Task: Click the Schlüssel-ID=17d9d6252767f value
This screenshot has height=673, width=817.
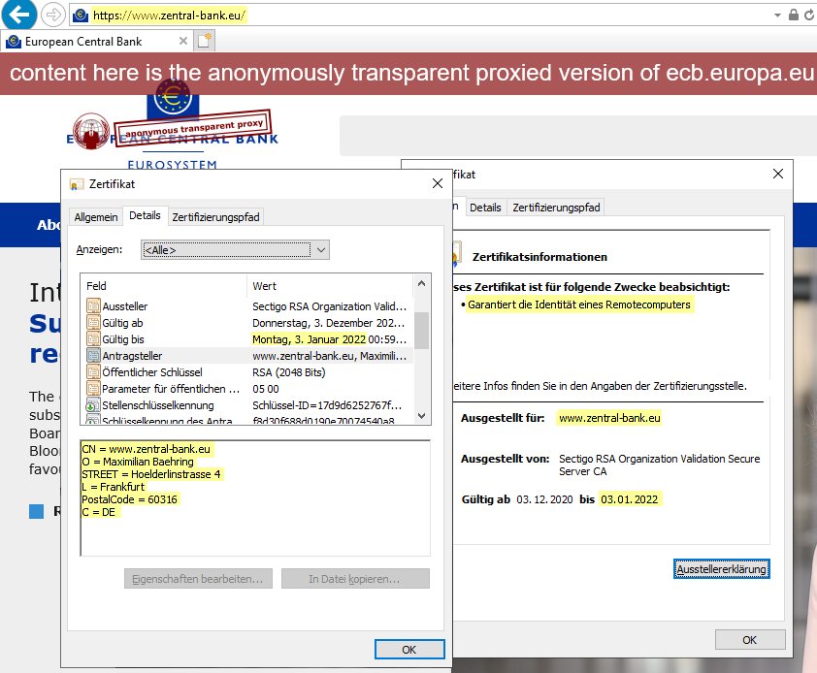Action: click(327, 405)
